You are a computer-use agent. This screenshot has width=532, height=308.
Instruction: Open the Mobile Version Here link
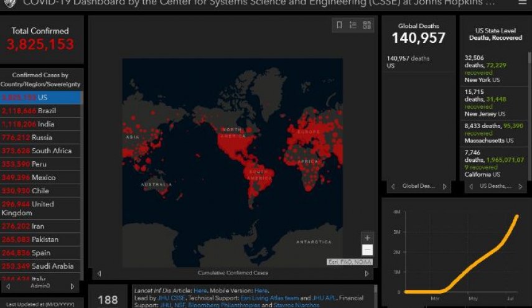(261, 291)
